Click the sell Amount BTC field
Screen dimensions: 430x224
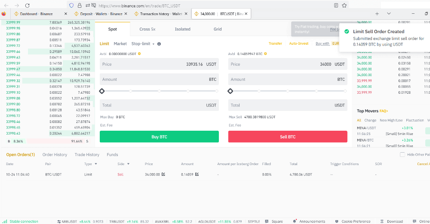pos(288,79)
